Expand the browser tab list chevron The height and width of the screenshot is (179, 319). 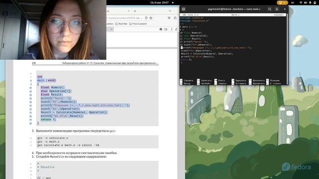click(169, 11)
